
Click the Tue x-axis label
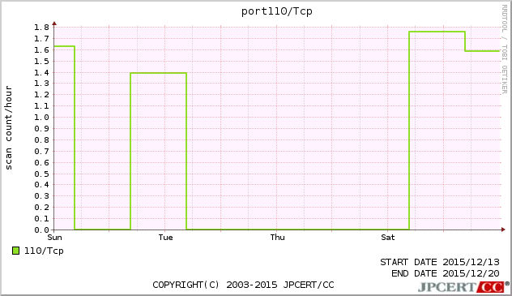point(165,237)
